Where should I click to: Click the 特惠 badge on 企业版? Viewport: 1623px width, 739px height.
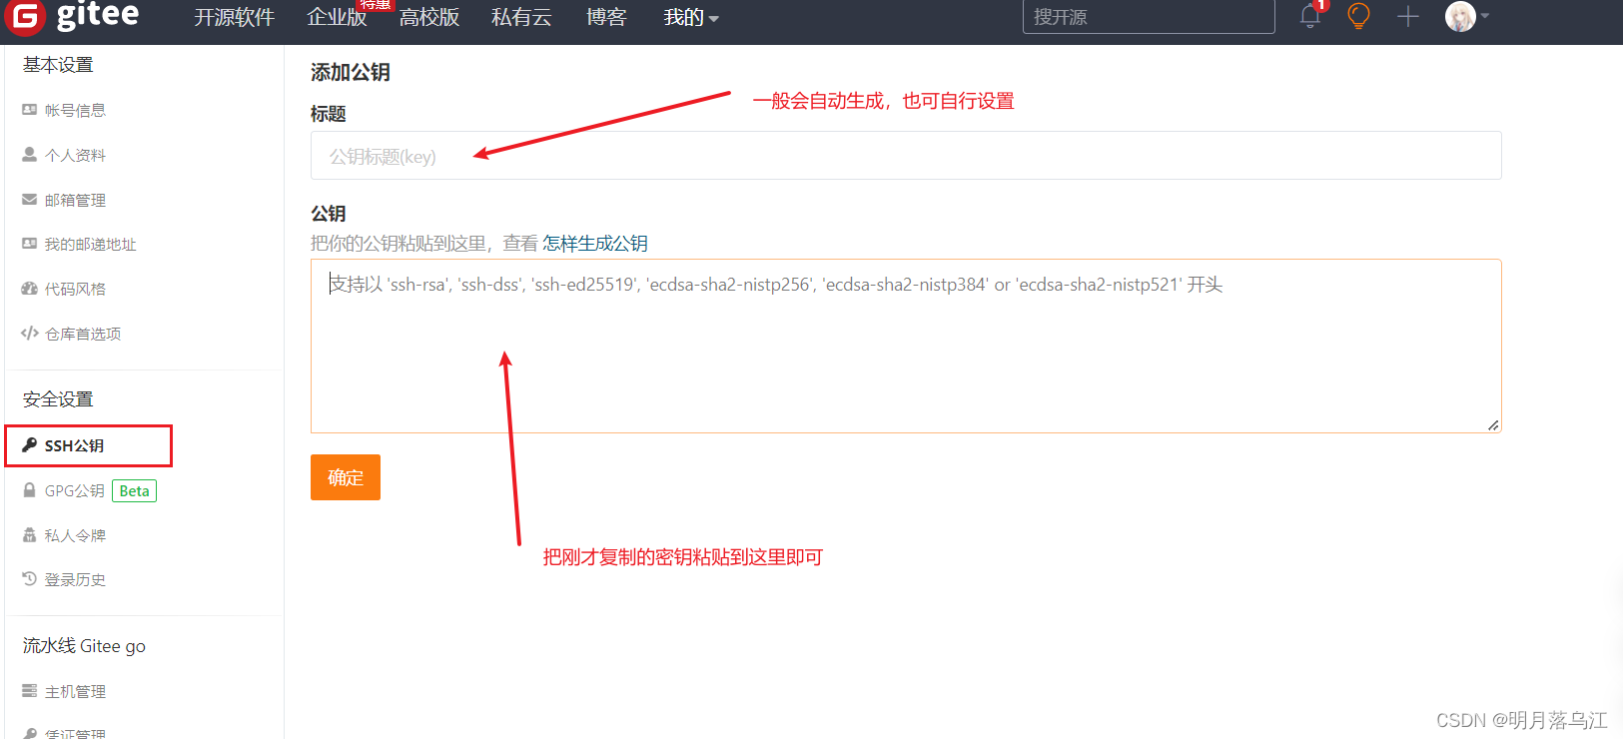(x=376, y=5)
